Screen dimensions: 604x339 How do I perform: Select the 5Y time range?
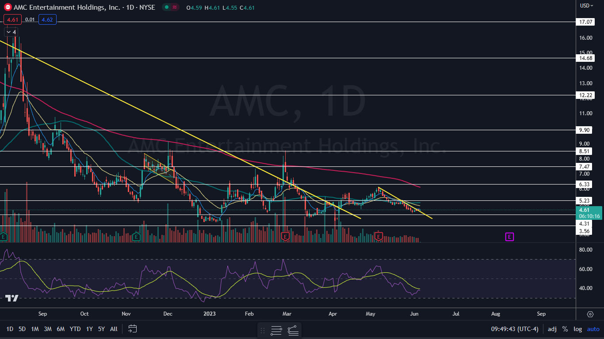point(101,329)
